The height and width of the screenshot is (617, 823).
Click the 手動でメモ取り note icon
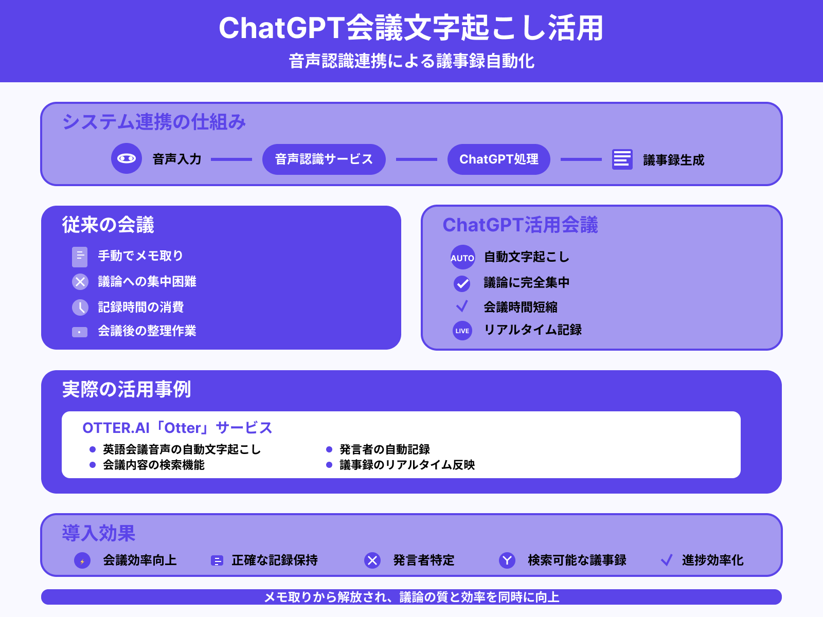pyautogui.click(x=80, y=256)
